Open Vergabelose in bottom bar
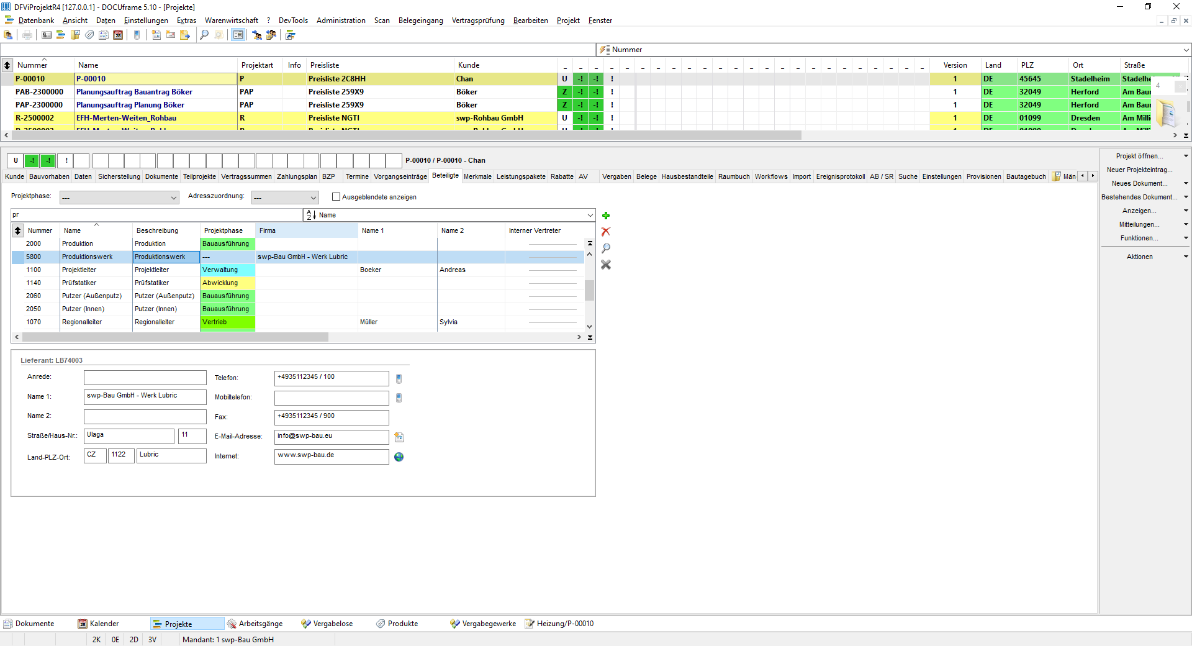The width and height of the screenshot is (1192, 646). pos(327,624)
